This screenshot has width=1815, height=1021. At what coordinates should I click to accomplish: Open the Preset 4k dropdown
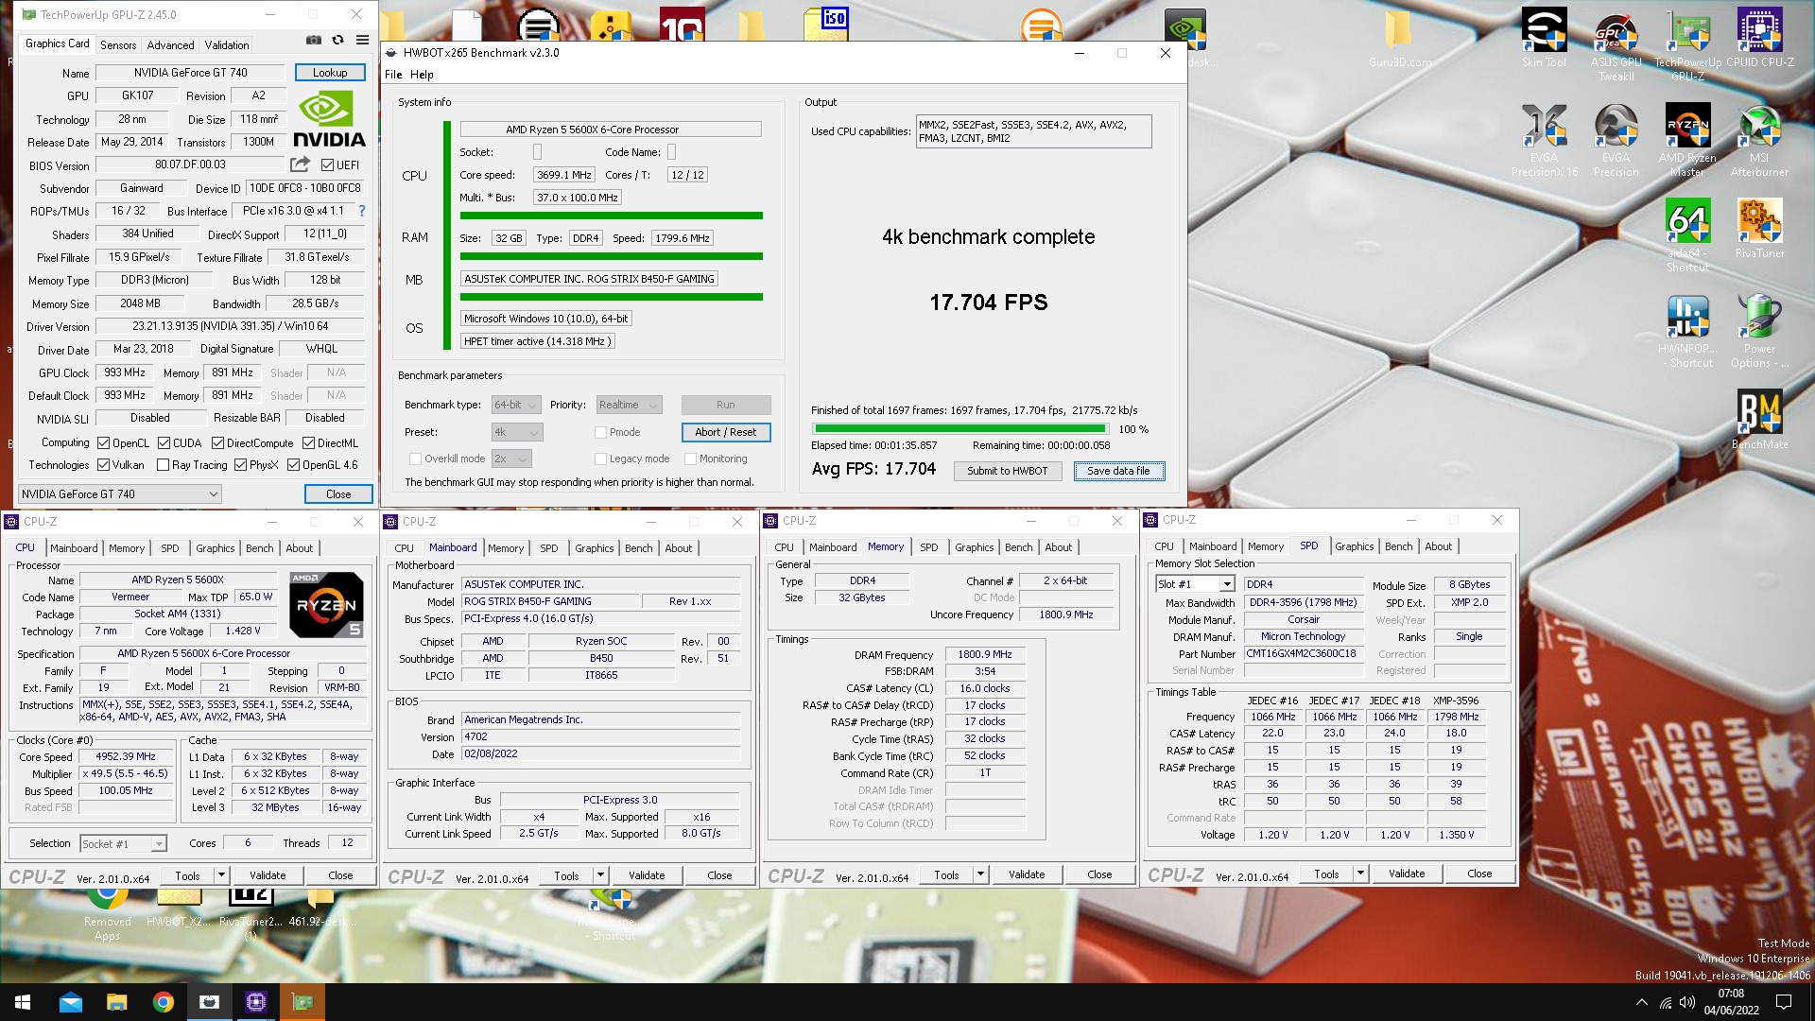[x=517, y=432]
